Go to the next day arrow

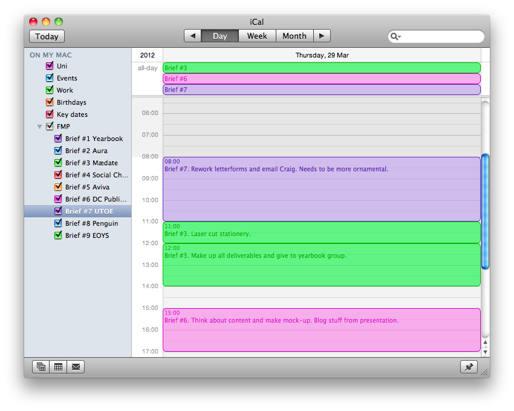pos(322,36)
